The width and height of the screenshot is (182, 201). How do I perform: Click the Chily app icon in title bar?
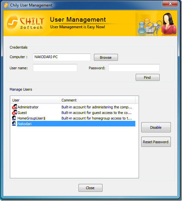(6, 5)
